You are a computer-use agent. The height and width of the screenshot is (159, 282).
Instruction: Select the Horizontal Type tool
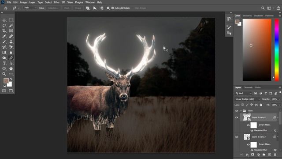(x=4, y=63)
